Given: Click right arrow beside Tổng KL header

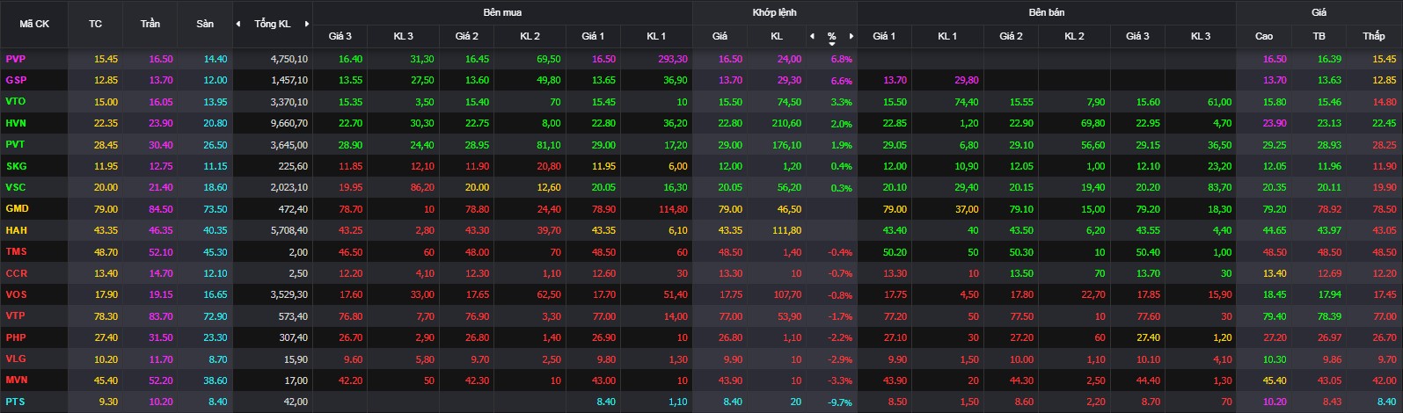Looking at the screenshot, I should pos(307,24).
